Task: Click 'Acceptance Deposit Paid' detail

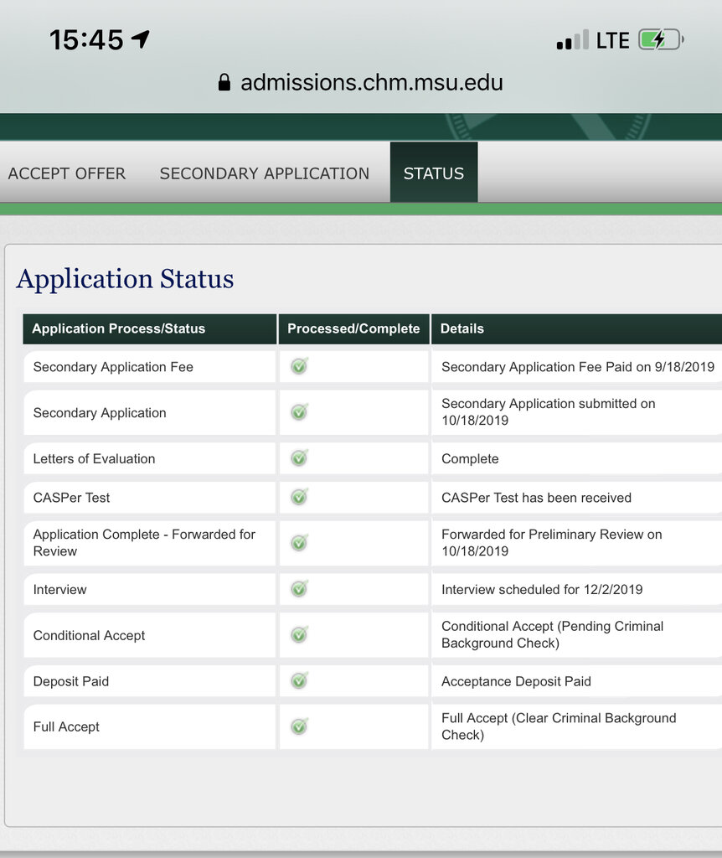Action: pos(516,682)
